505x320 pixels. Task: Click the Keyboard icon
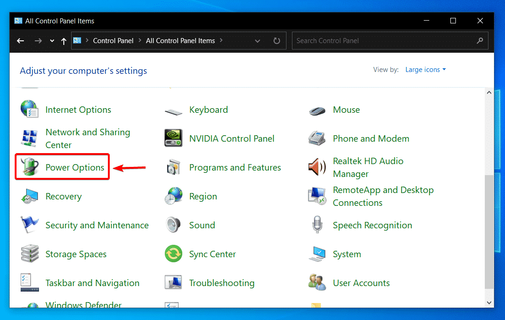click(x=173, y=112)
